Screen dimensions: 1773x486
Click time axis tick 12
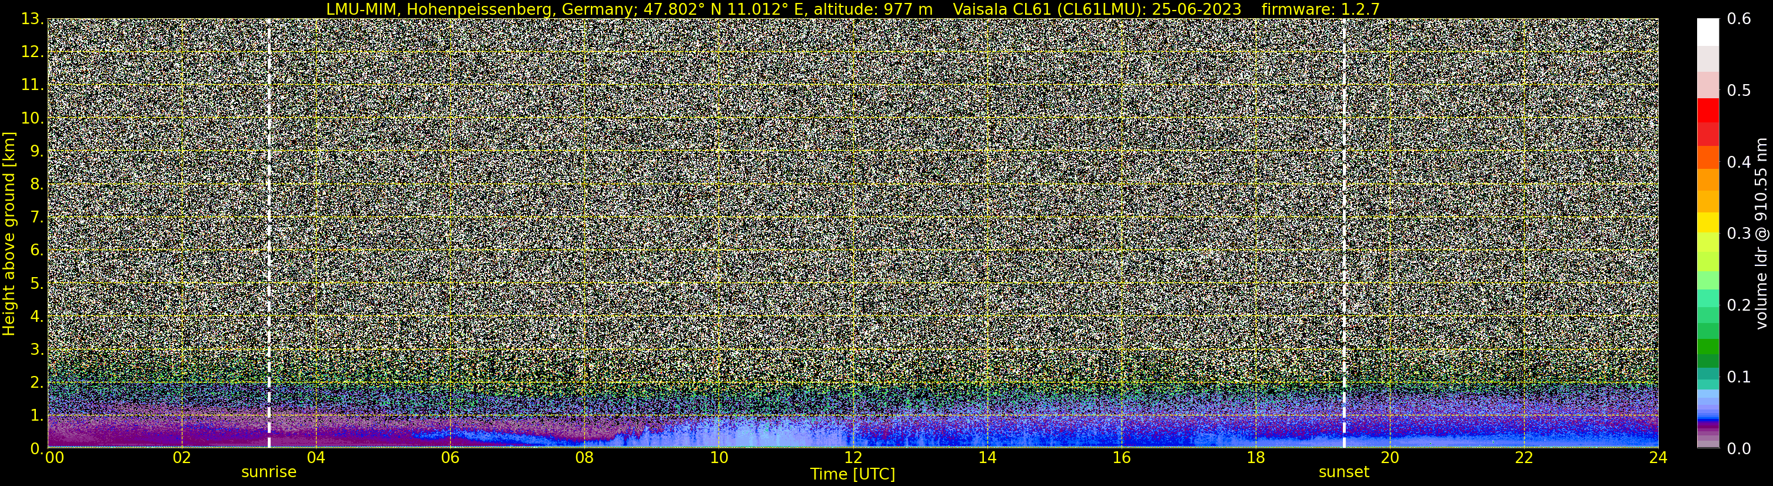[853, 458]
